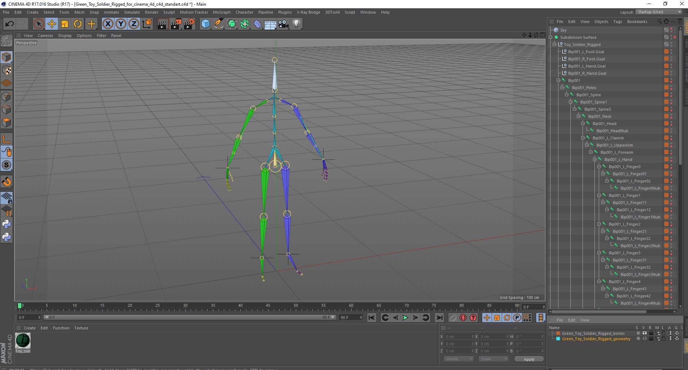Collapse the Toy_Soldier_Rigged node

[x=555, y=45]
